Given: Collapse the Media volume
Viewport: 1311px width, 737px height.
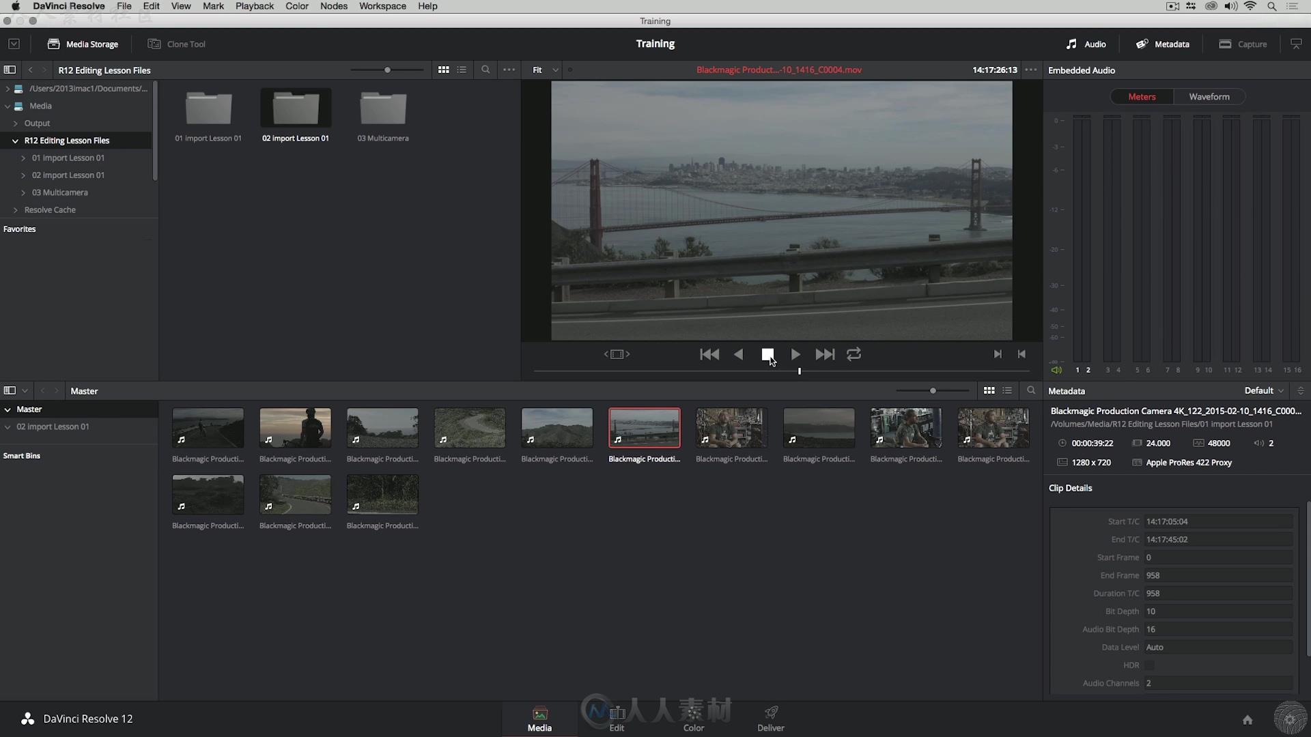Looking at the screenshot, I should tap(8, 106).
